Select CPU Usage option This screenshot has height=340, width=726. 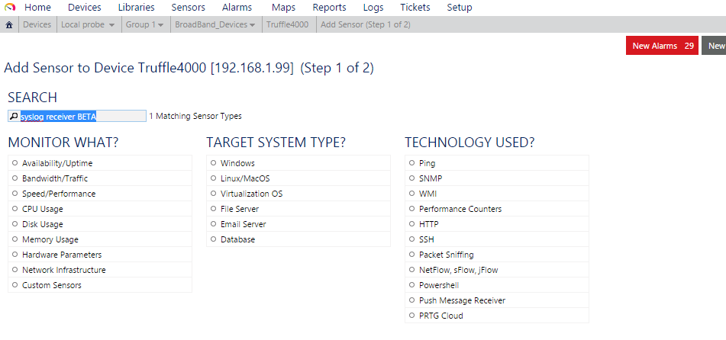point(100,209)
